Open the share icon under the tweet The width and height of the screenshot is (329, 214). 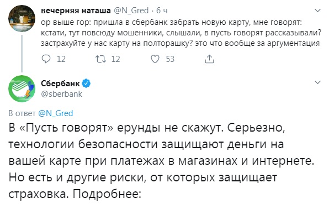209,59
